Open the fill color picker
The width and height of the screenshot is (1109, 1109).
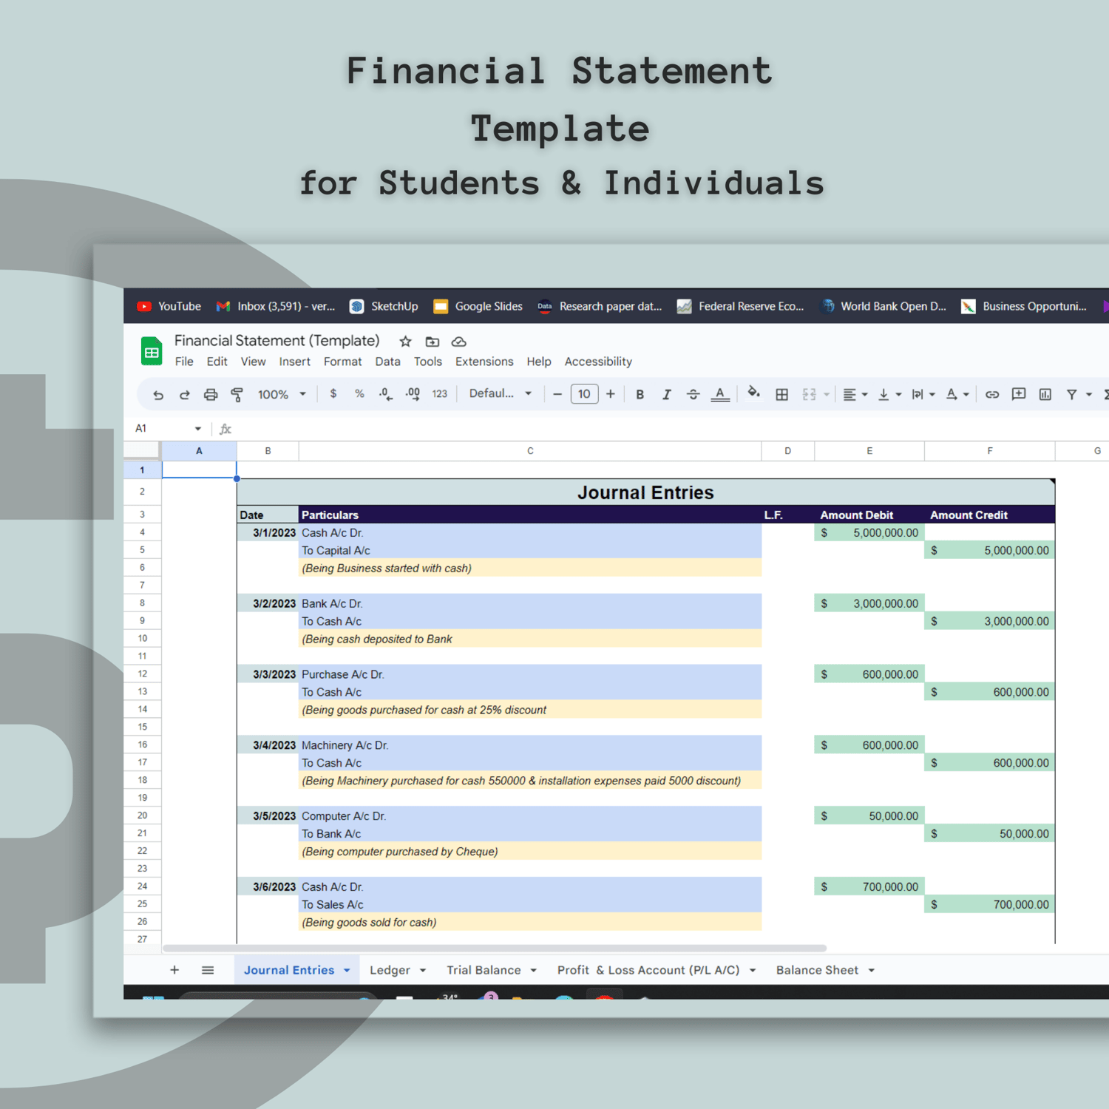pyautogui.click(x=753, y=393)
